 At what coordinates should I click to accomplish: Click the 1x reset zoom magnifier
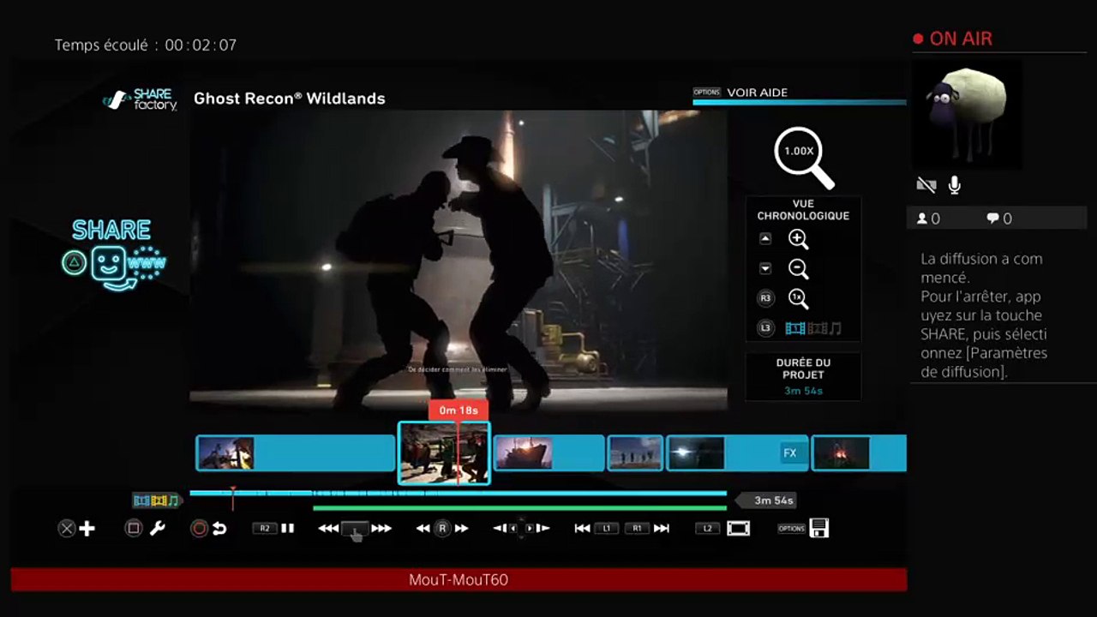[798, 298]
